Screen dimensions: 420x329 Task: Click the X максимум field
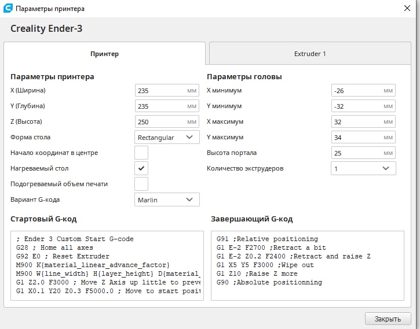point(363,121)
